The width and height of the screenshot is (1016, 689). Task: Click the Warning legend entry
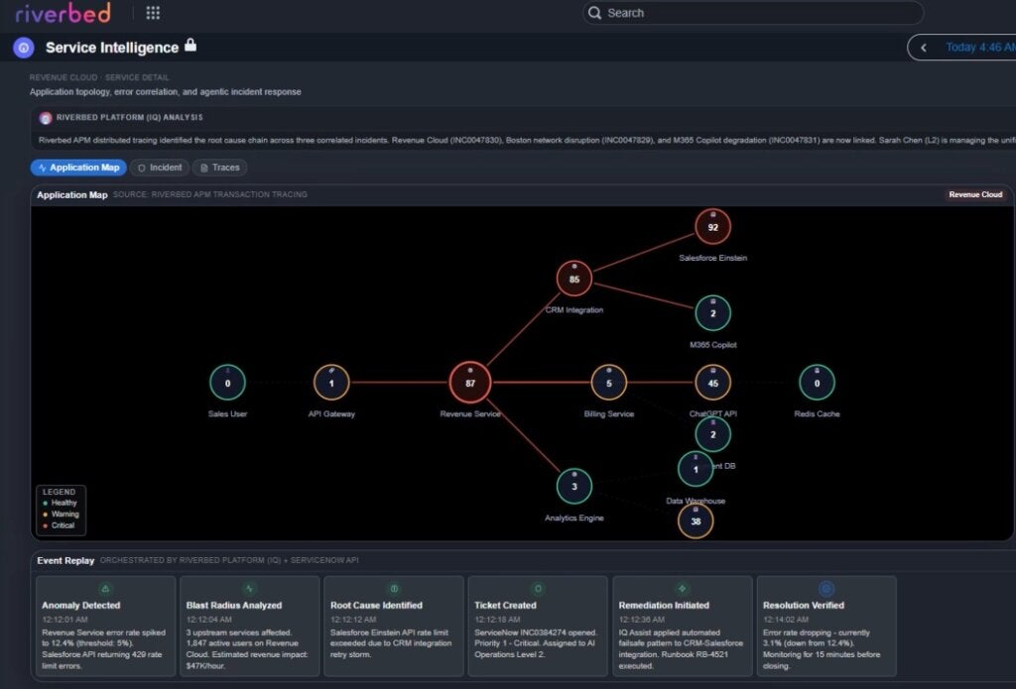(x=61, y=515)
